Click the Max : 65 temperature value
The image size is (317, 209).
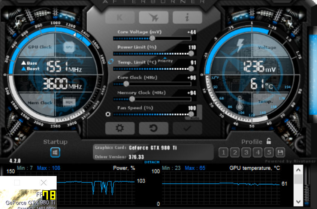click(x=195, y=168)
